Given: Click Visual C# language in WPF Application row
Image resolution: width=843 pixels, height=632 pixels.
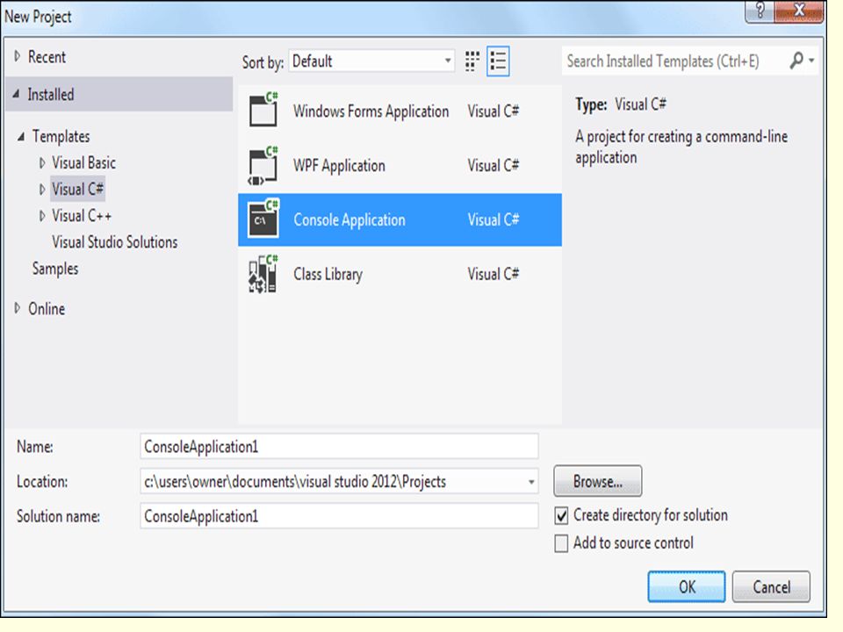Looking at the screenshot, I should click(493, 166).
